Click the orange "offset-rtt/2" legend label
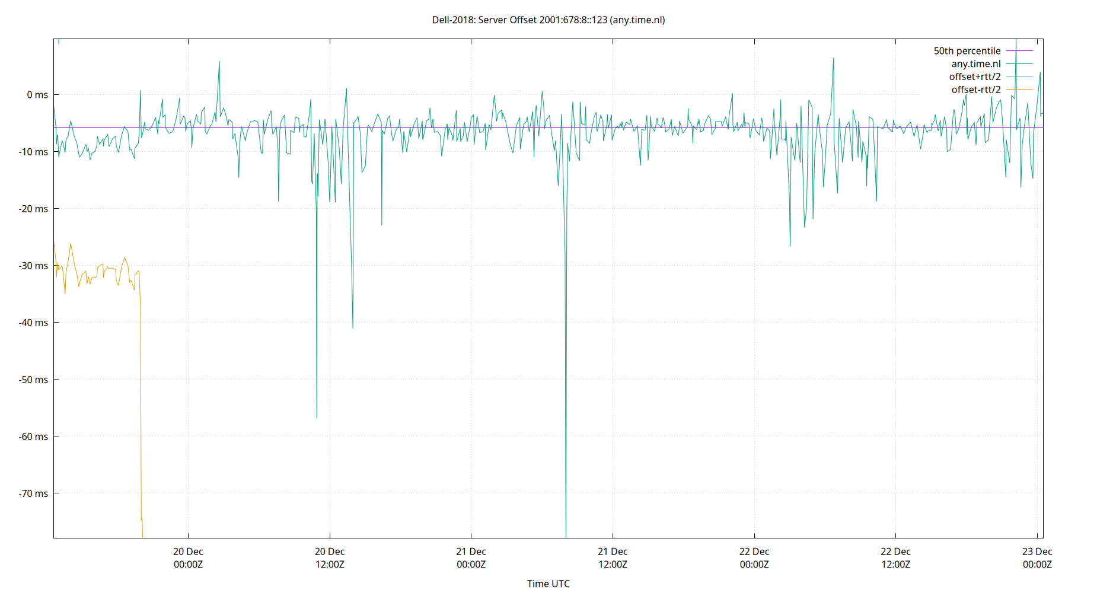The height and width of the screenshot is (593, 1097). 976,90
